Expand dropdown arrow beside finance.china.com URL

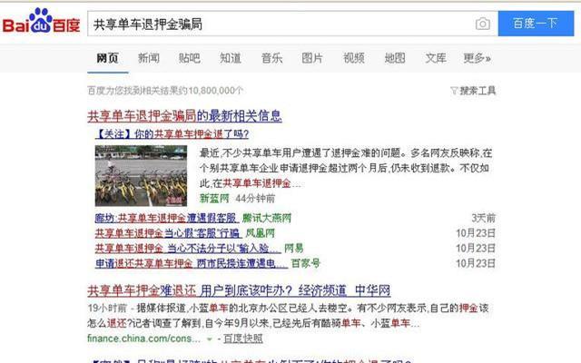pyautogui.click(x=210, y=338)
